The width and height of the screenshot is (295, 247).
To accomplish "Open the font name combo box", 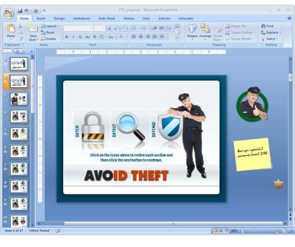I will pyautogui.click(x=78, y=28).
